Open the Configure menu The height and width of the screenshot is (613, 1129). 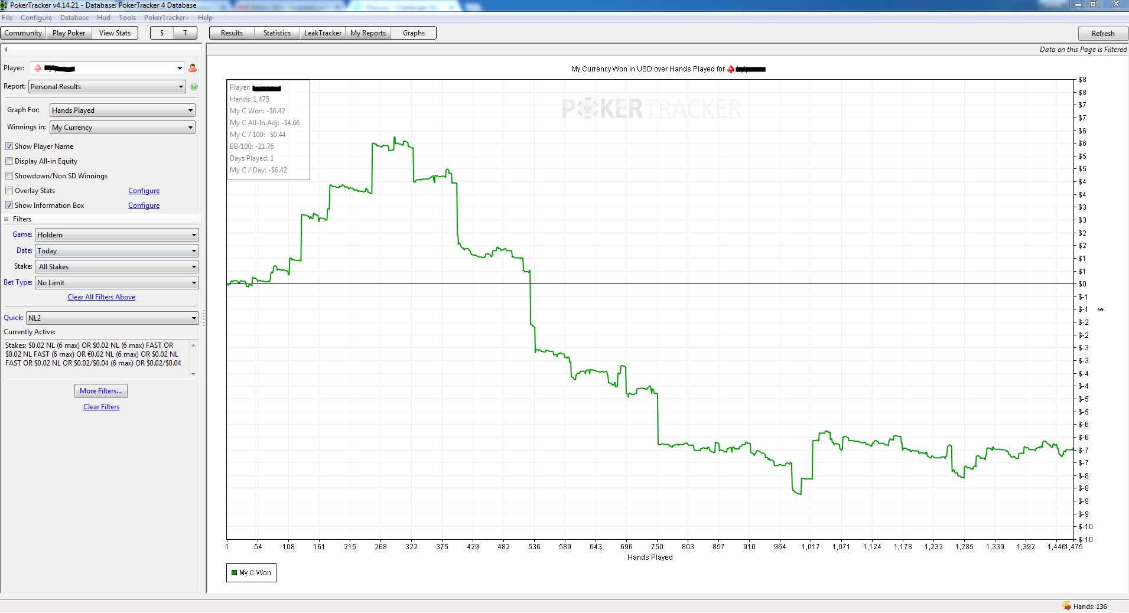coord(37,18)
